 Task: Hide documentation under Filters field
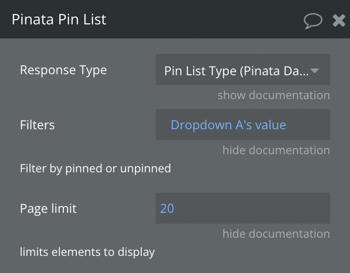click(276, 150)
